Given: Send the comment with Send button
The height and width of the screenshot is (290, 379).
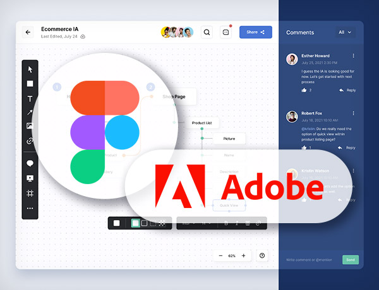Looking at the screenshot, I should pos(351,260).
